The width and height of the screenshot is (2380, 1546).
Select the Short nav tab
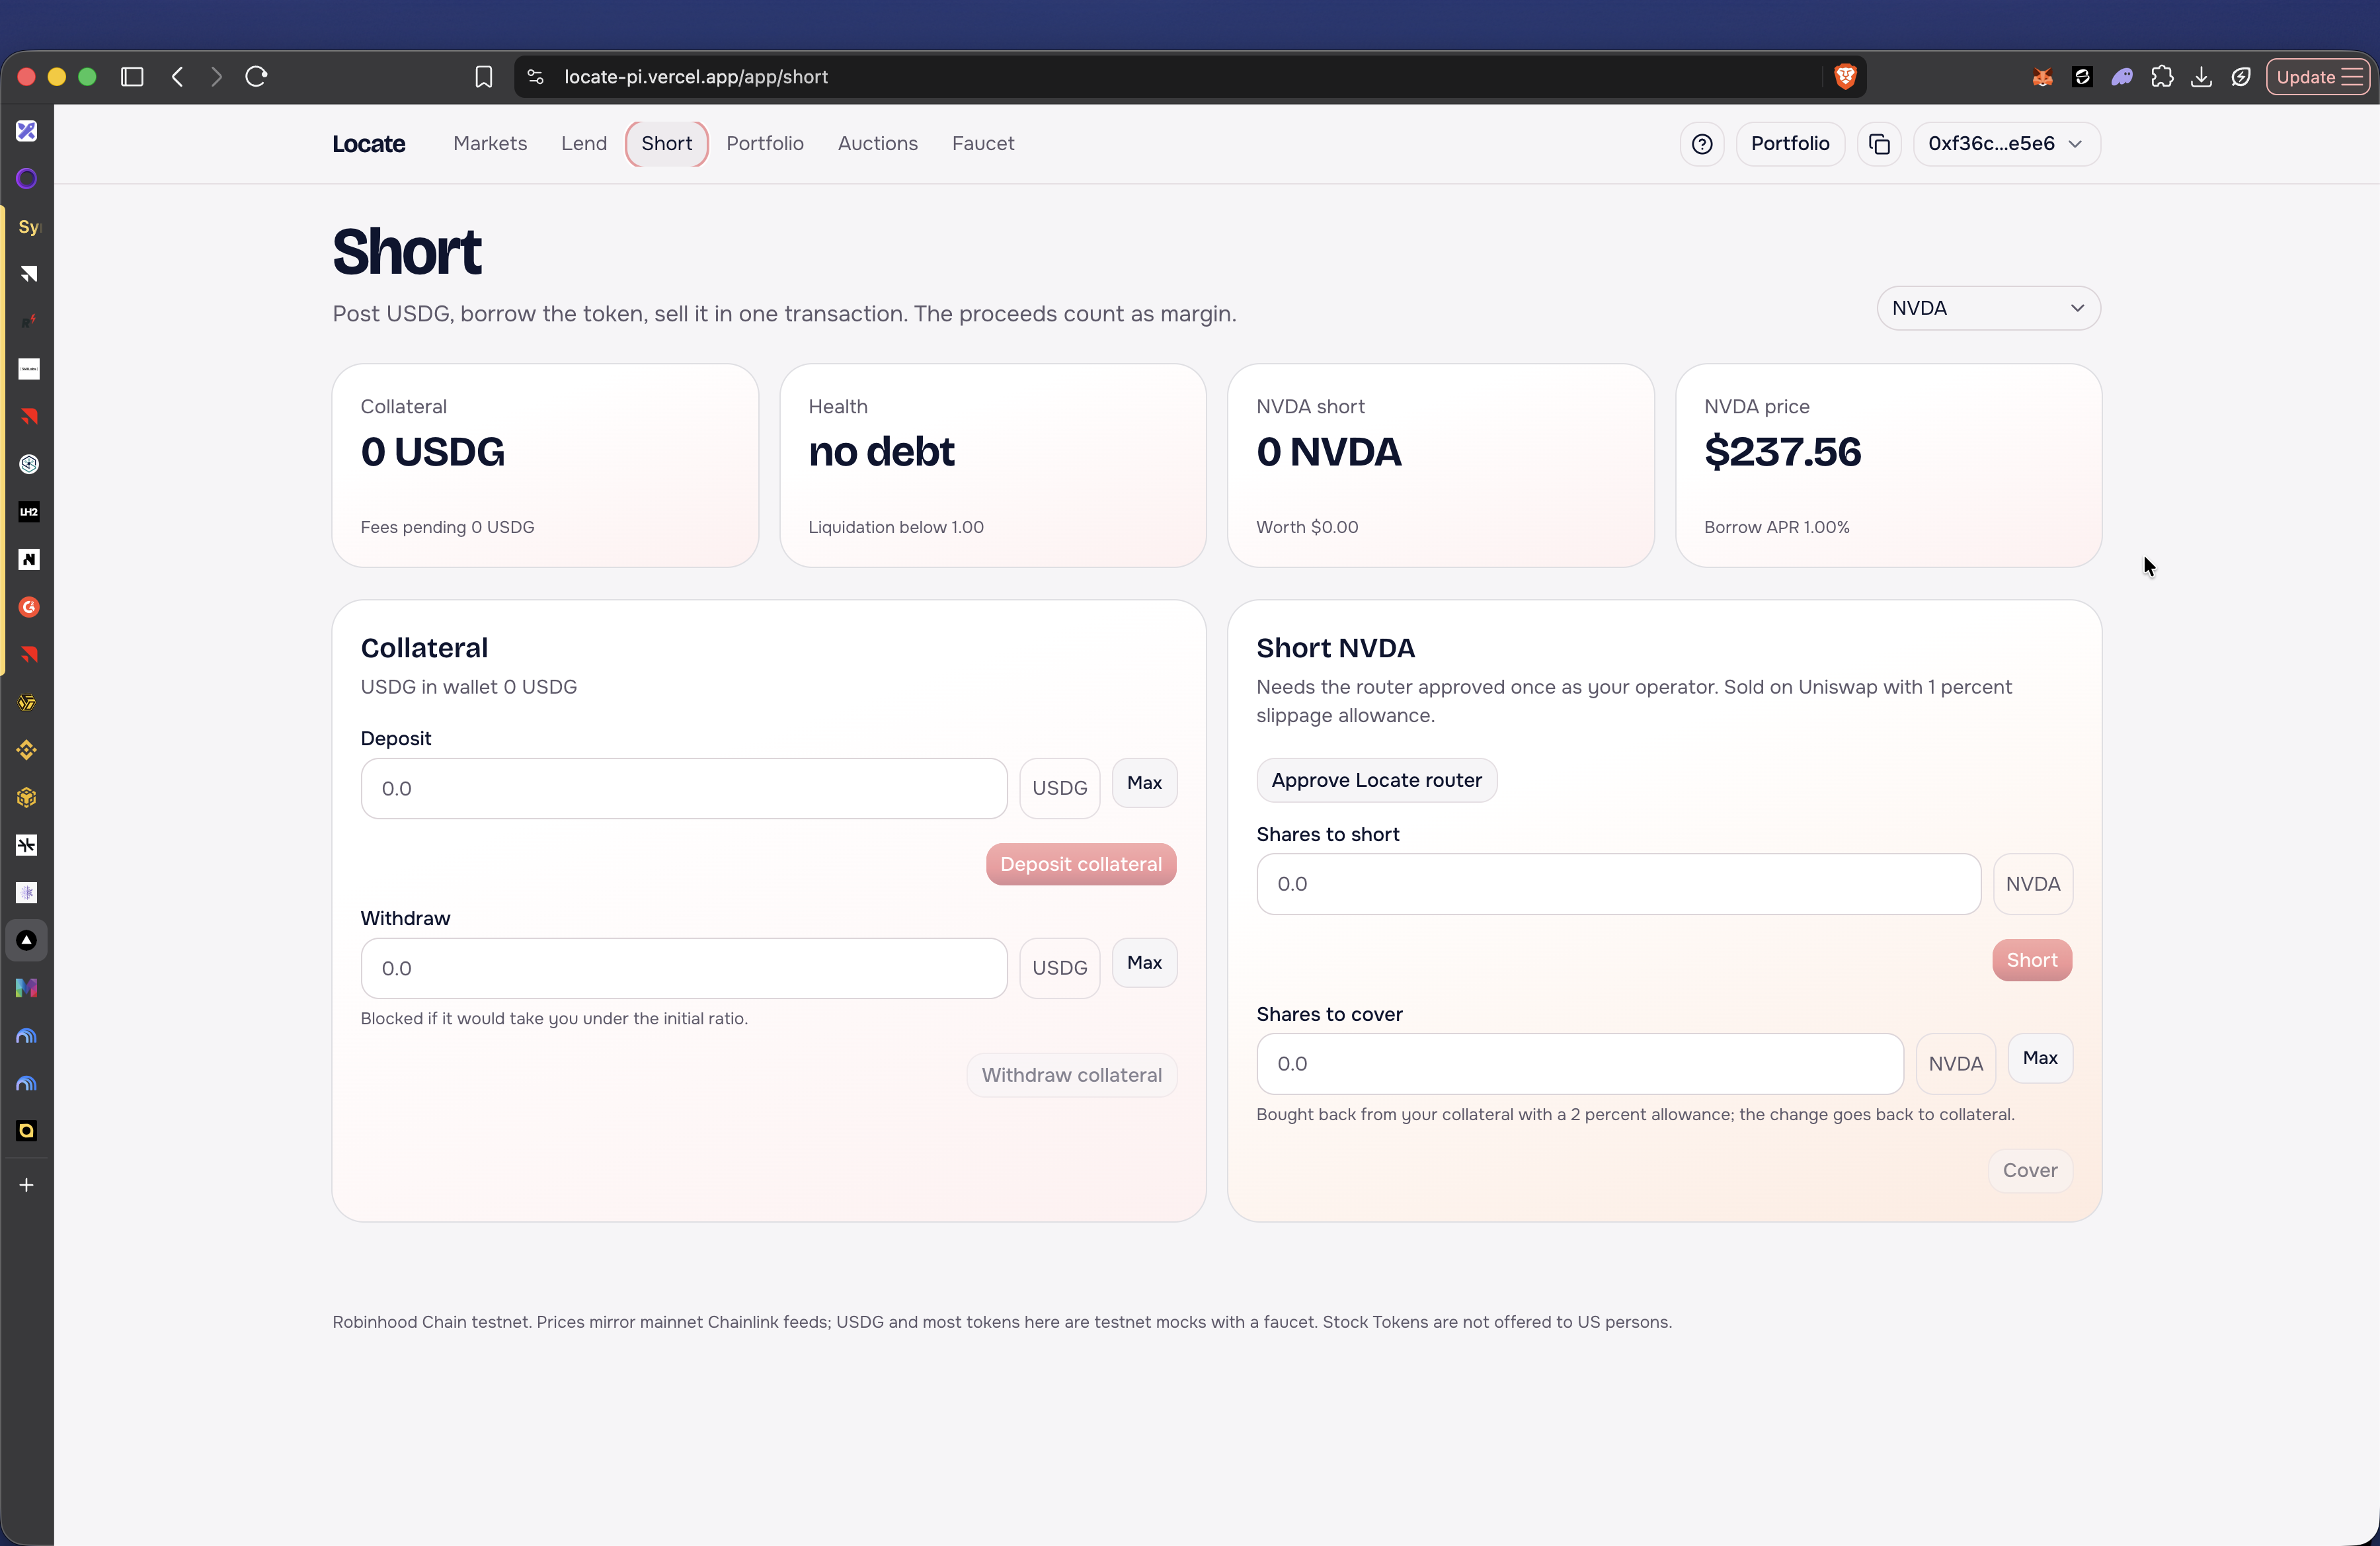(x=667, y=144)
